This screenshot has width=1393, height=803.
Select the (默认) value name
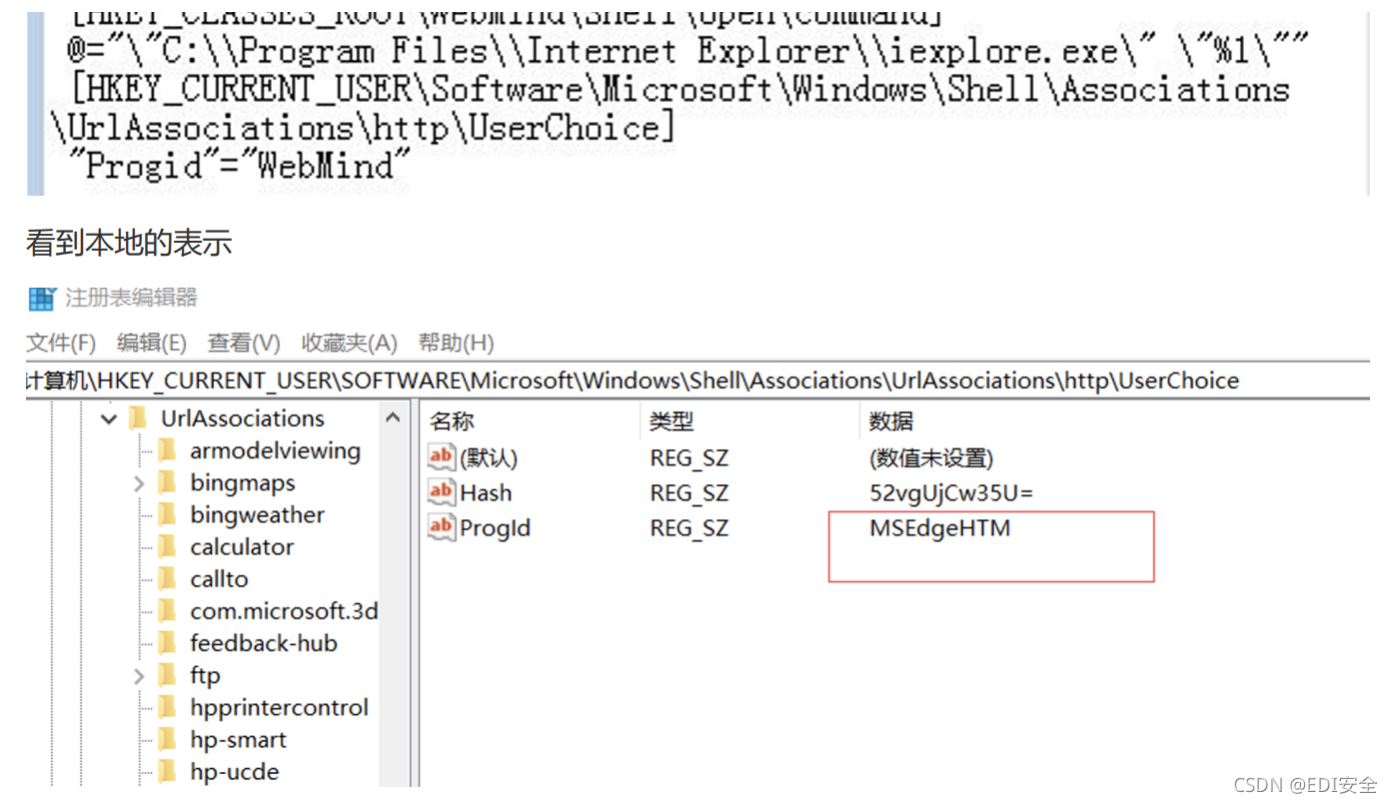[489, 458]
